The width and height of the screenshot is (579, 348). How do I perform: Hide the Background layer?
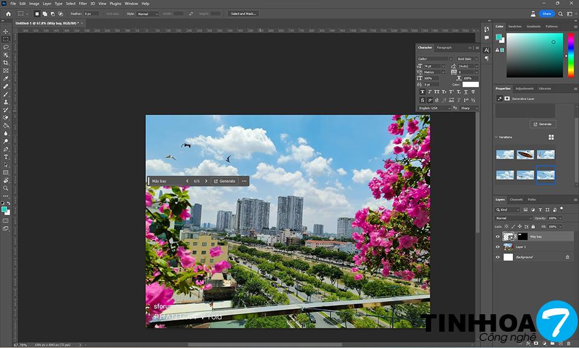[498, 257]
